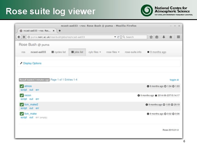View the out log for recon
Viewport: 197px width, 148px height.
click(31, 99)
